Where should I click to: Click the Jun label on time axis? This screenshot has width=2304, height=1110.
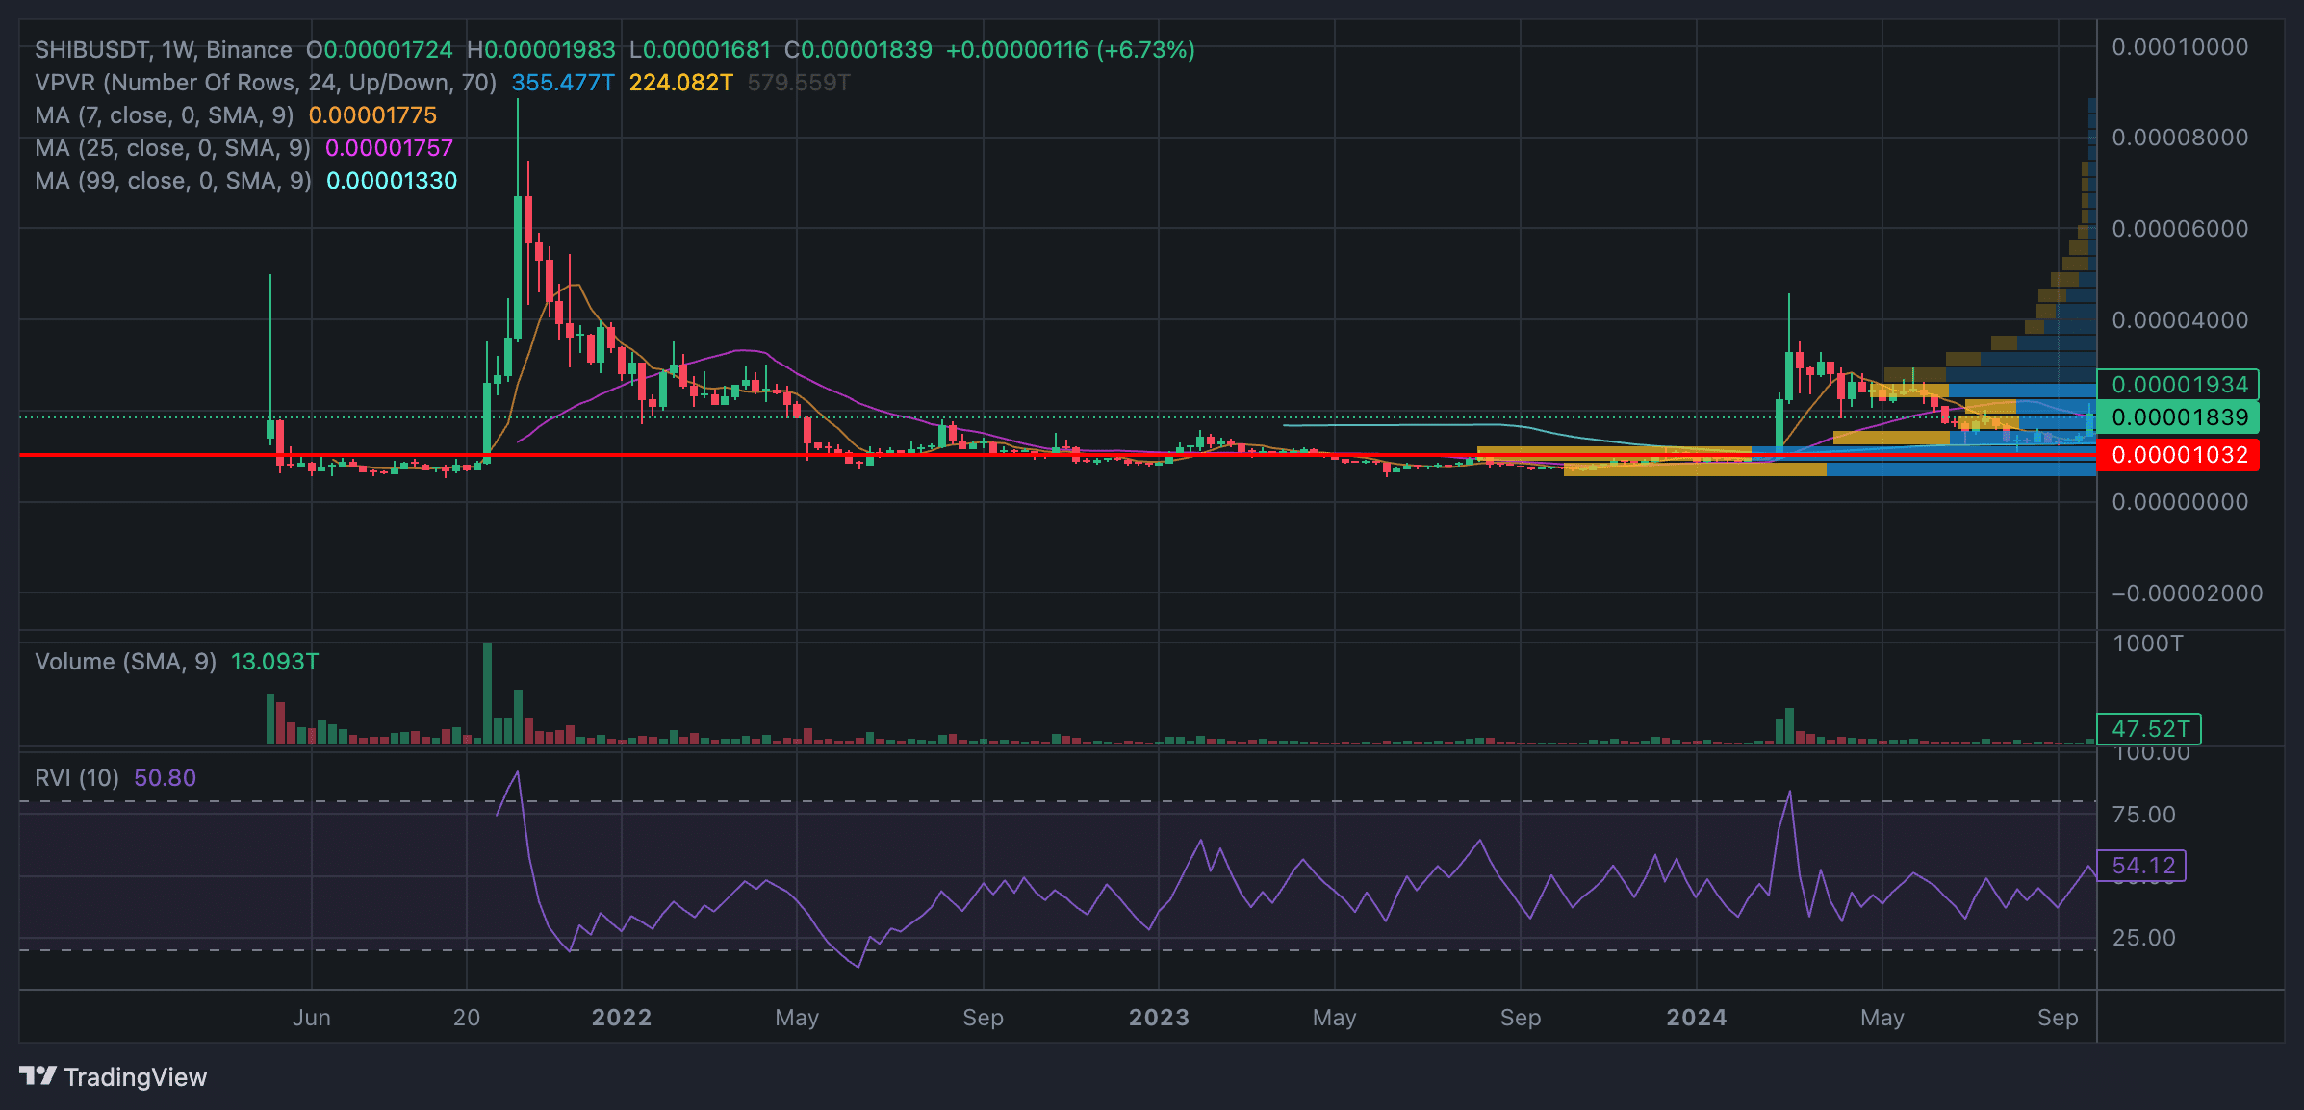pos(312,1018)
